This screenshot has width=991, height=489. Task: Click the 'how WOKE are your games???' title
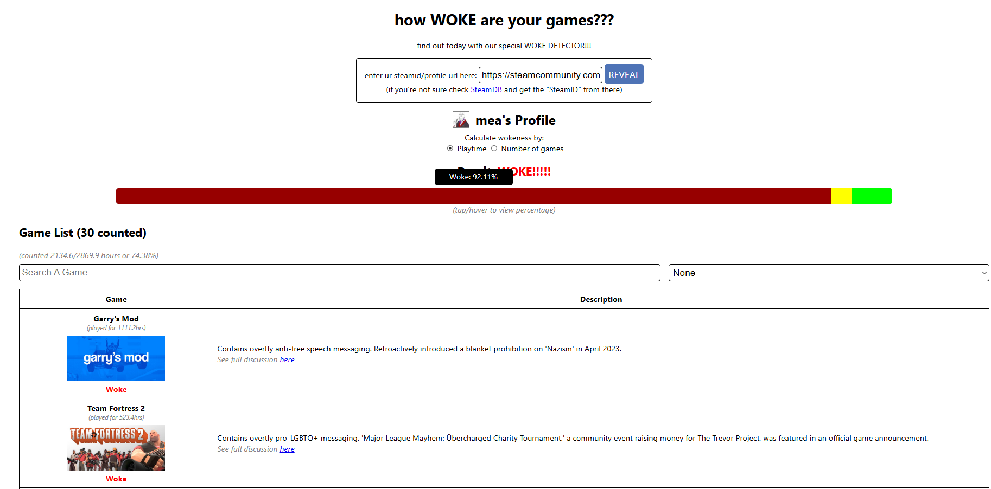click(x=504, y=20)
